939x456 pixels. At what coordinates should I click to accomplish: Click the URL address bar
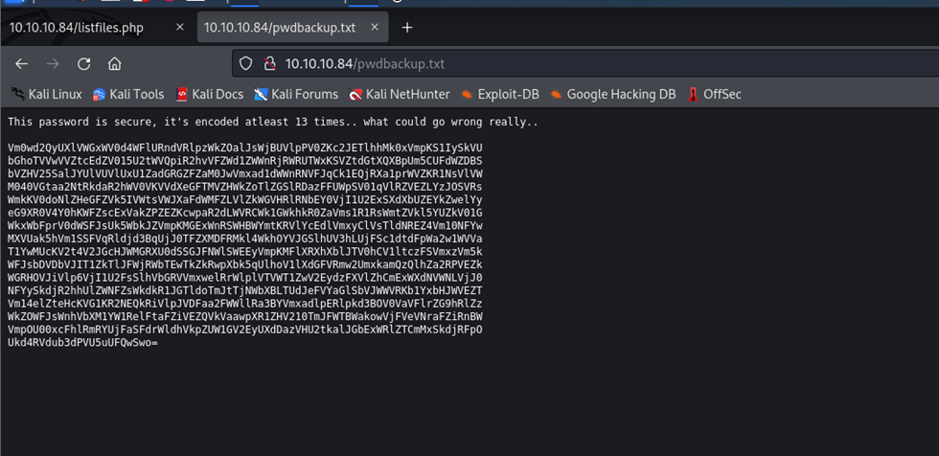point(575,64)
